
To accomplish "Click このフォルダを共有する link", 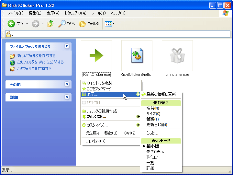I will tap(34, 69).
